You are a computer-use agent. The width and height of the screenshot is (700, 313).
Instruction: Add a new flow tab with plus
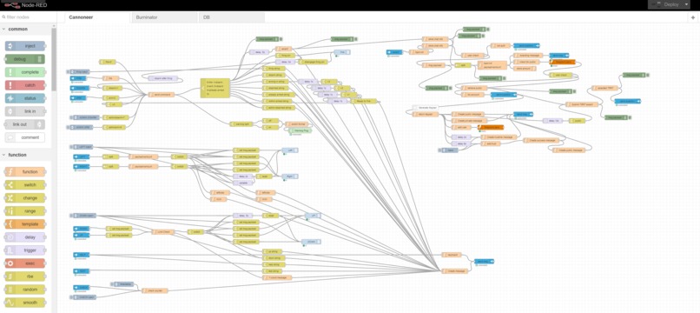(693, 17)
